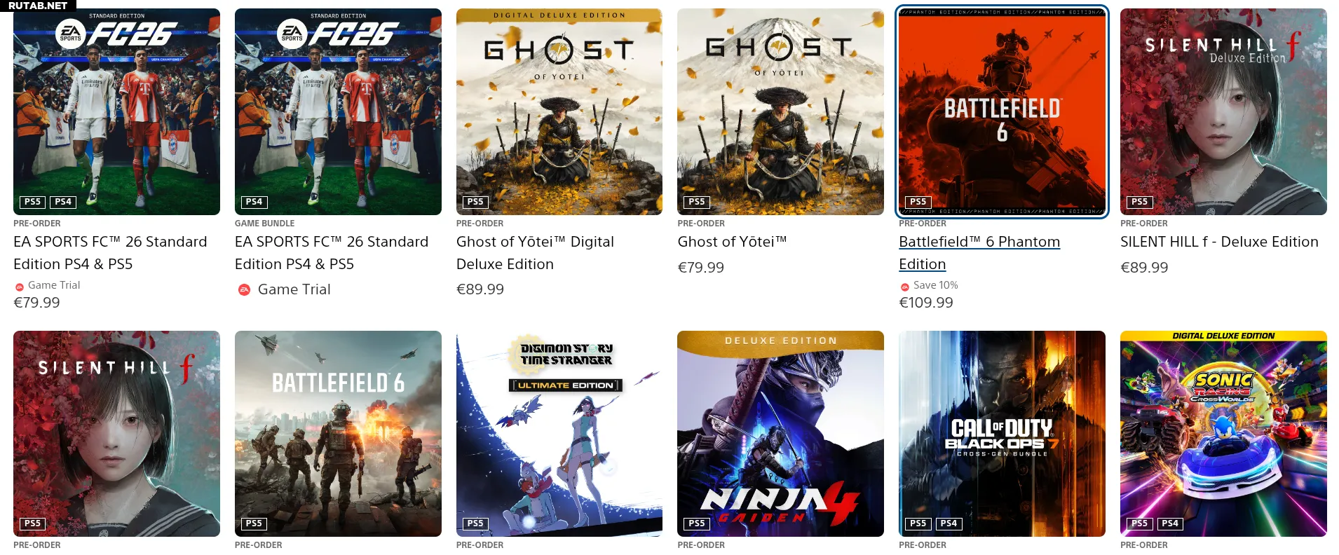1339x555 pixels.
Task: Click the EA Play icon beside small Game Trial
Action: pyautogui.click(x=19, y=287)
